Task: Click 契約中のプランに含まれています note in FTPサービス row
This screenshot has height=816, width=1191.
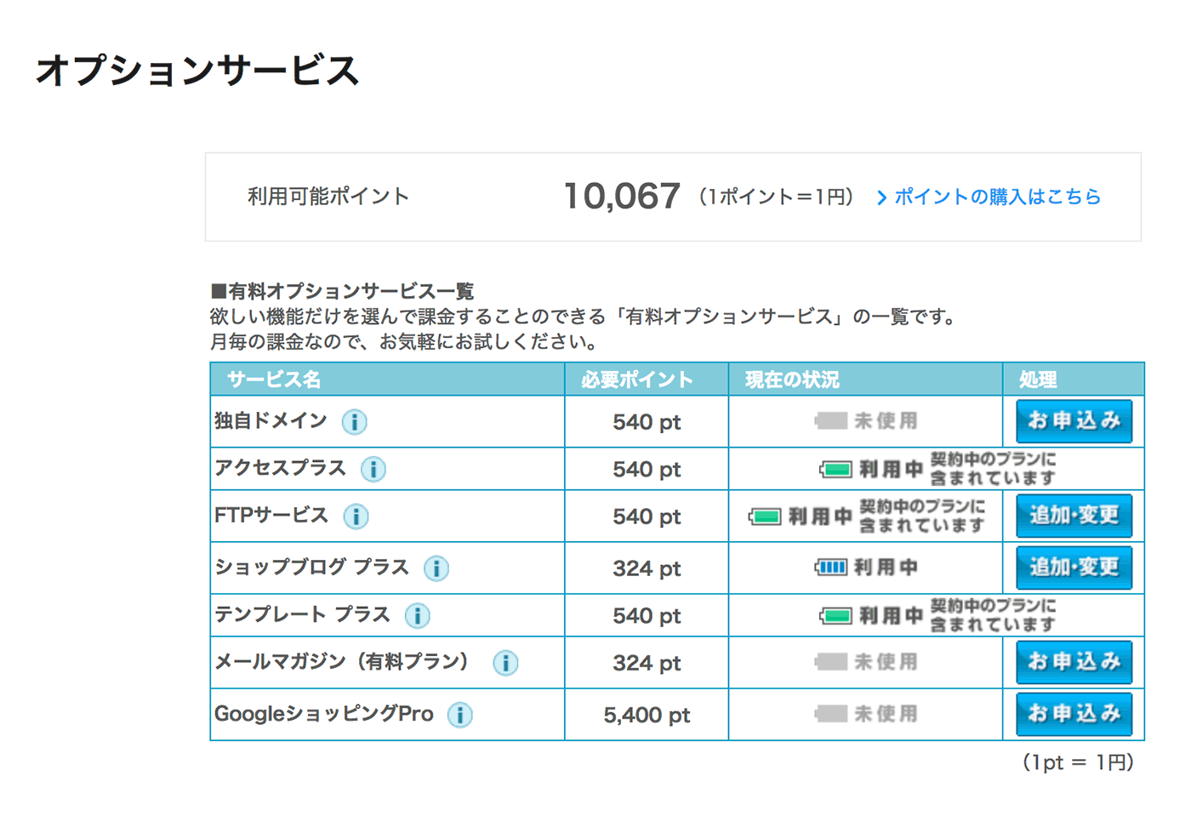Action: click(x=922, y=516)
